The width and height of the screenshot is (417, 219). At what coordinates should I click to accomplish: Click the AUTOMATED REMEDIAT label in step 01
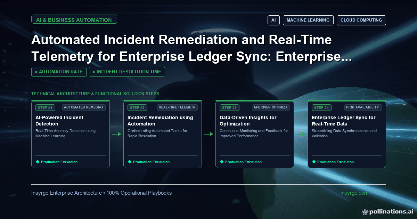pos(84,107)
